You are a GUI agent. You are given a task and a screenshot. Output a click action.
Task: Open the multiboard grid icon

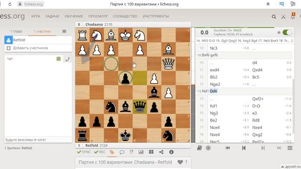pyautogui.click(x=151, y=152)
